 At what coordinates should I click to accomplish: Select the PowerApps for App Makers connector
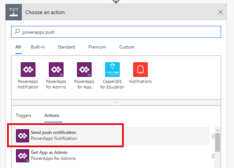[x=84, y=70]
